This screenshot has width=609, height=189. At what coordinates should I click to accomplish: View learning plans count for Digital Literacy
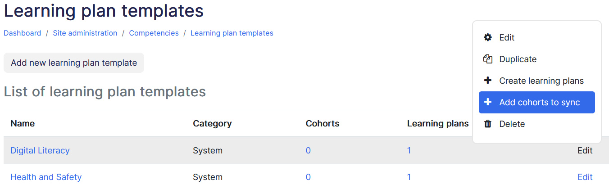(409, 150)
